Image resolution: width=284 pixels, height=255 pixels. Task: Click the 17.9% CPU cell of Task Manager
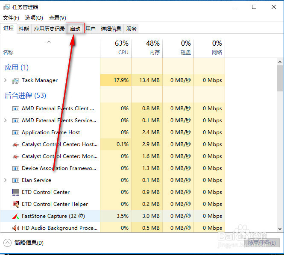click(x=116, y=80)
